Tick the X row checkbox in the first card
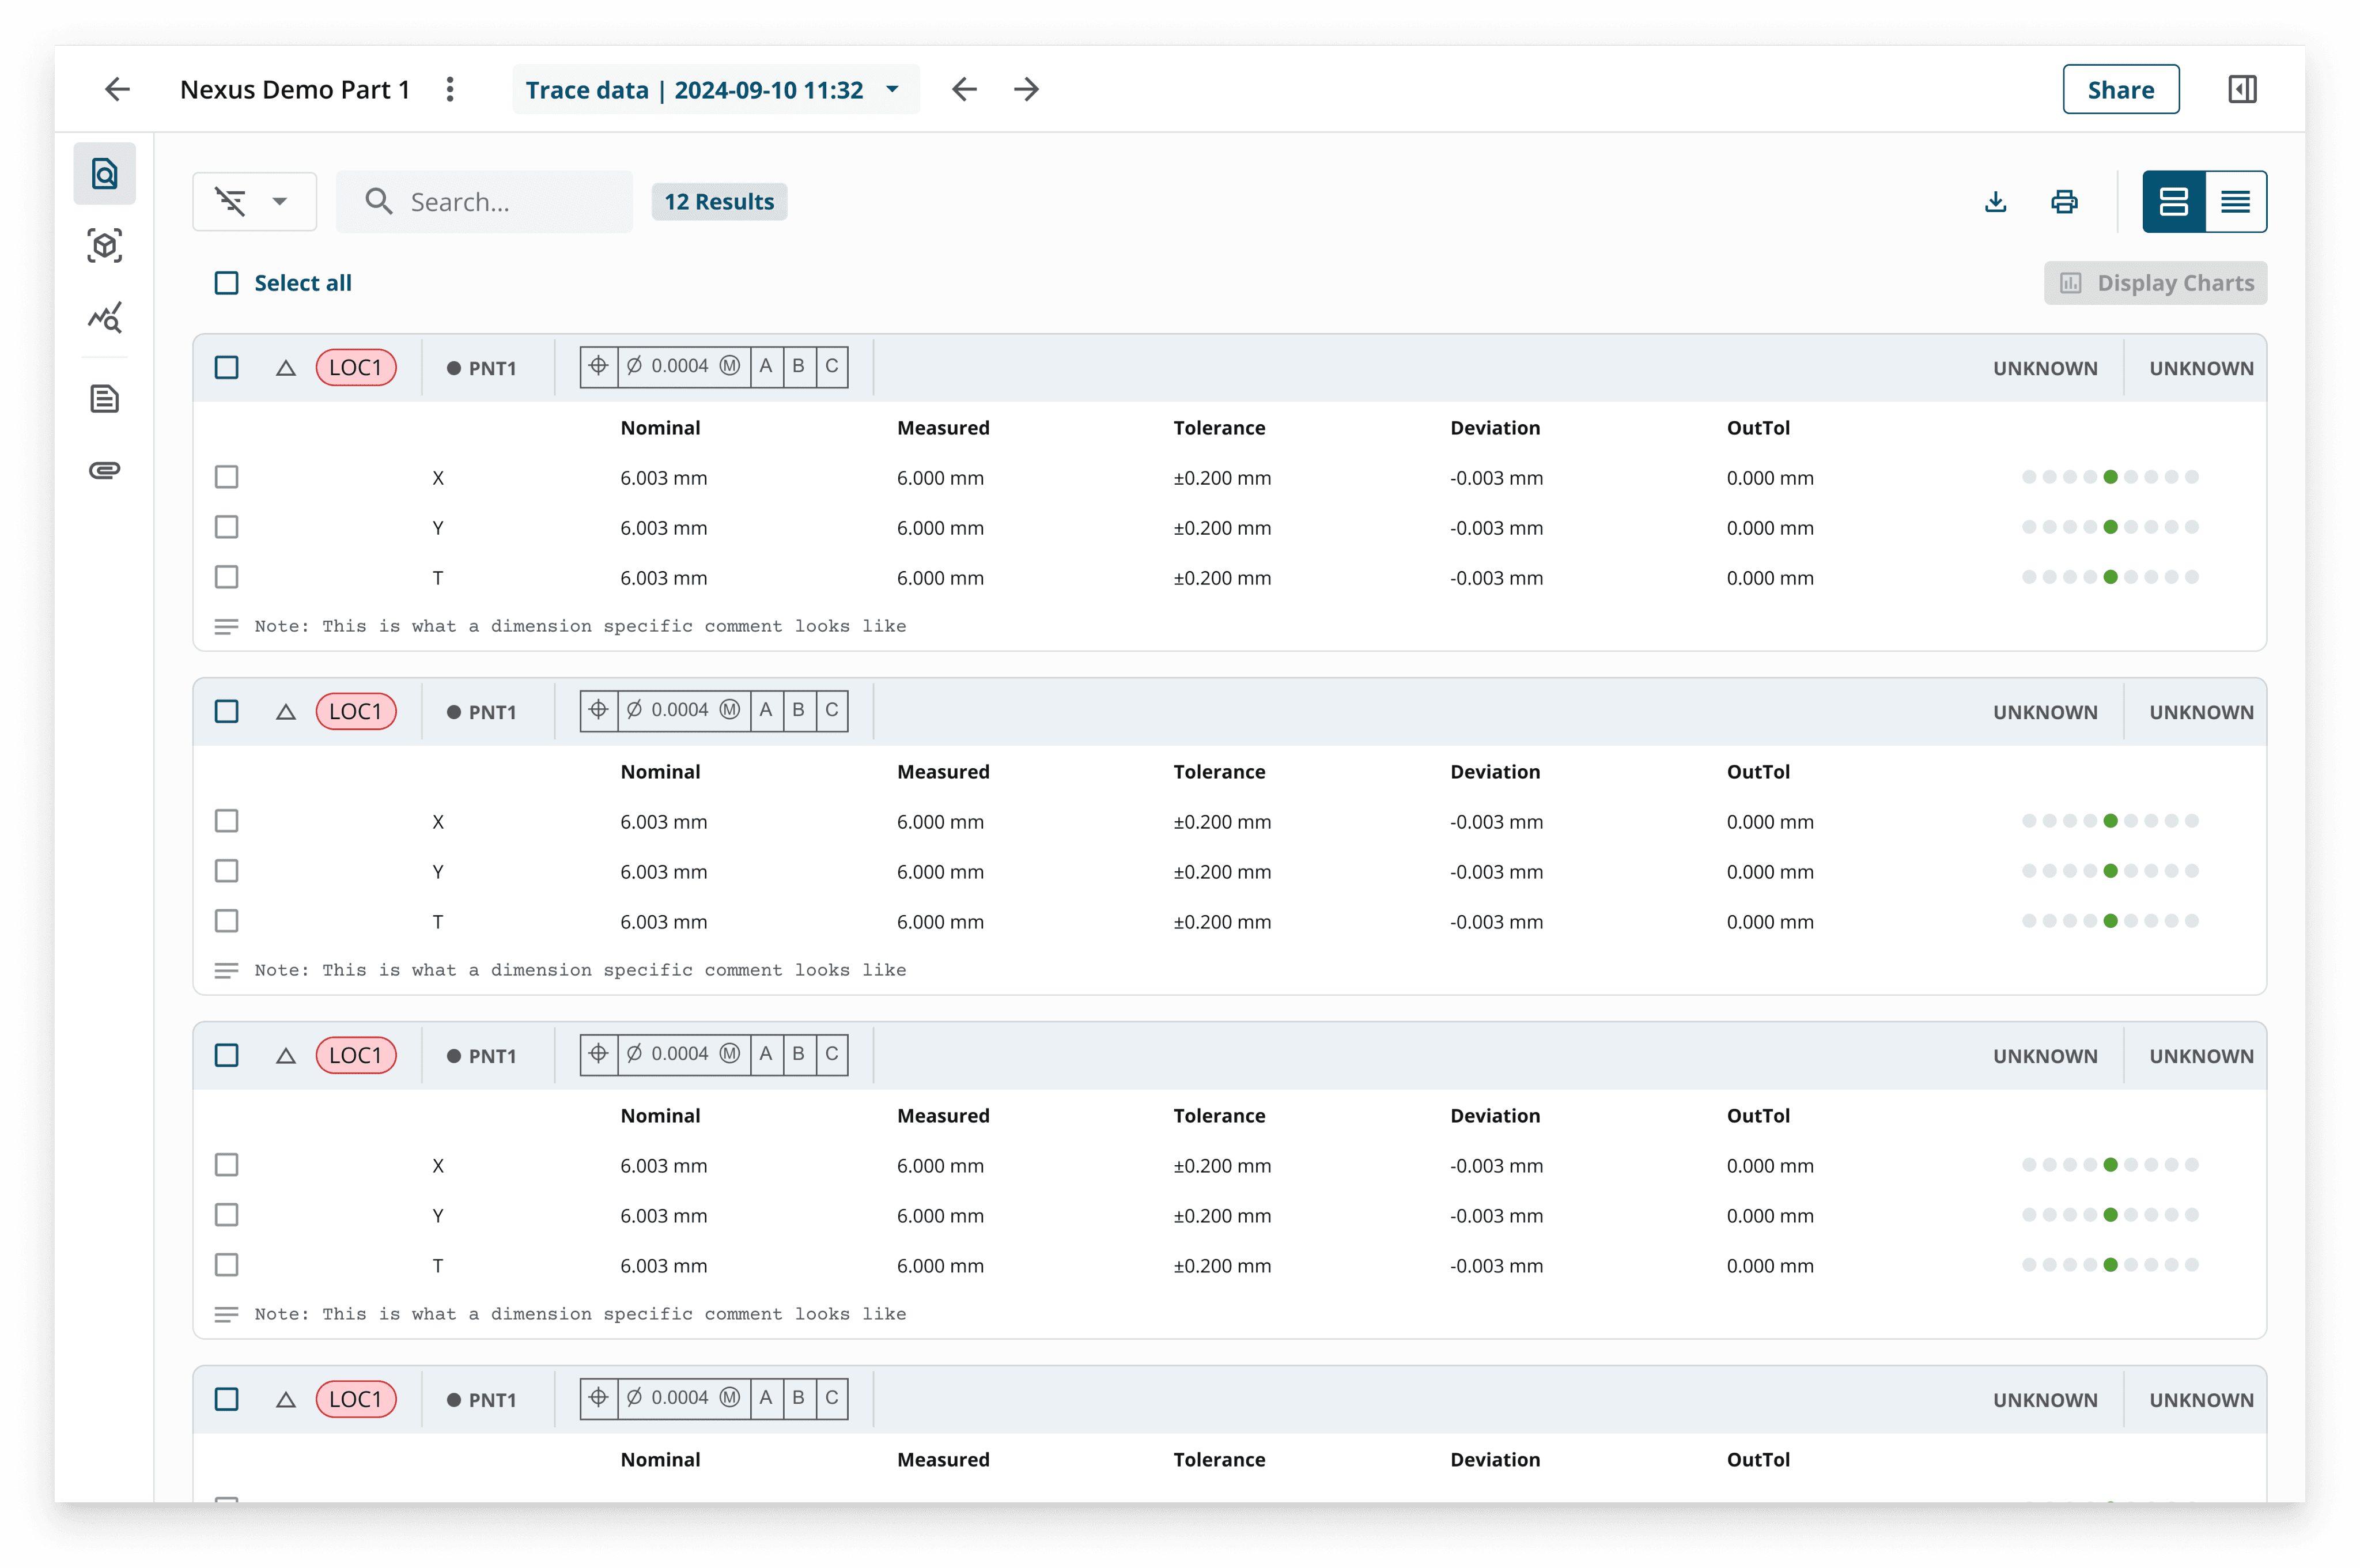The width and height of the screenshot is (2360, 1568). click(227, 477)
